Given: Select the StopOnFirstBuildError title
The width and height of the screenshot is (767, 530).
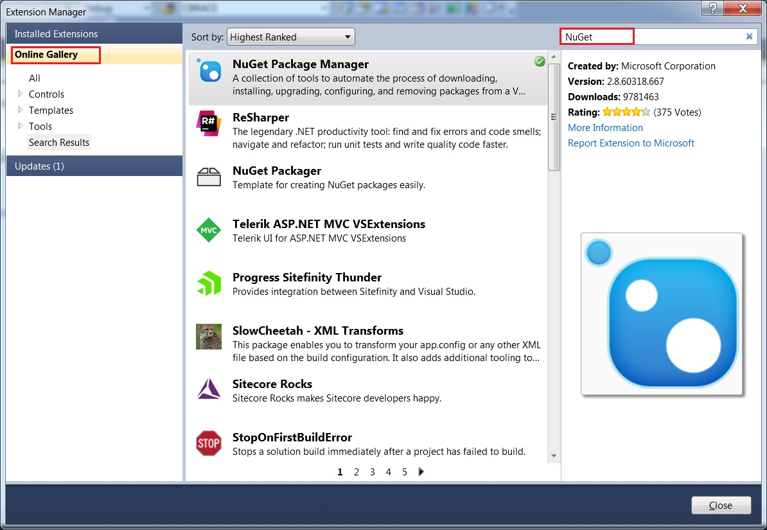Looking at the screenshot, I should [x=292, y=437].
